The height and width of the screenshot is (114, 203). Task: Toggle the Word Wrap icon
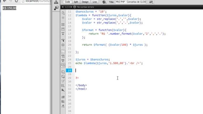[x=63, y=60]
